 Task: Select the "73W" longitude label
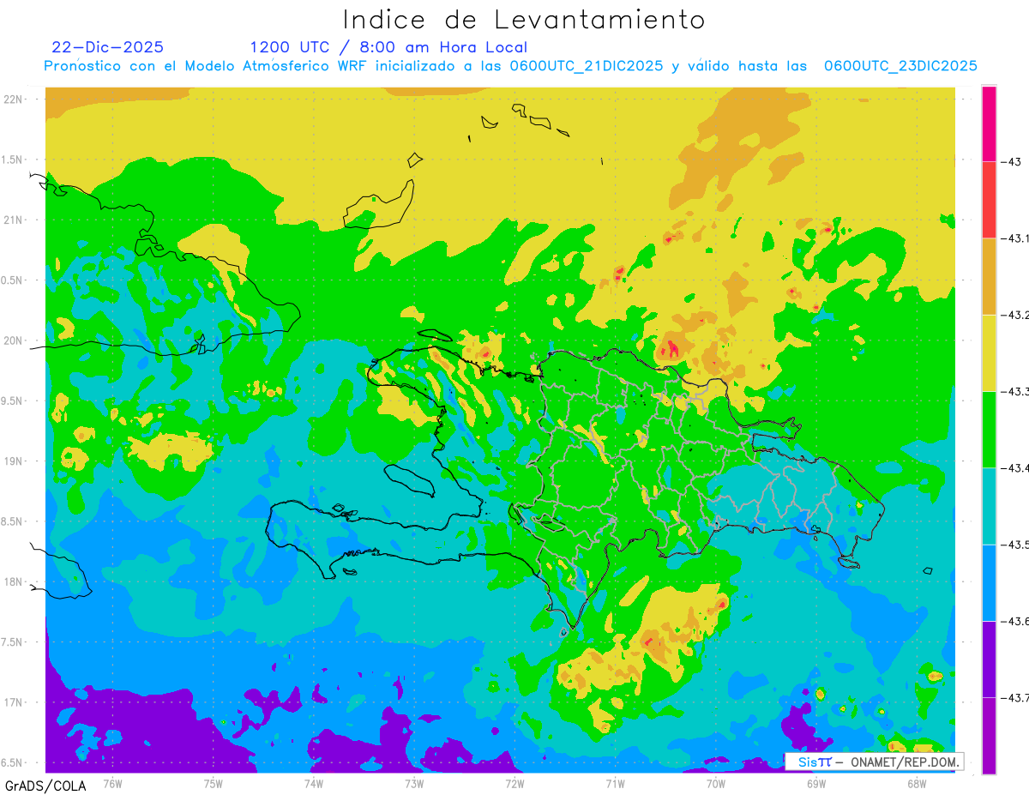pyautogui.click(x=413, y=783)
